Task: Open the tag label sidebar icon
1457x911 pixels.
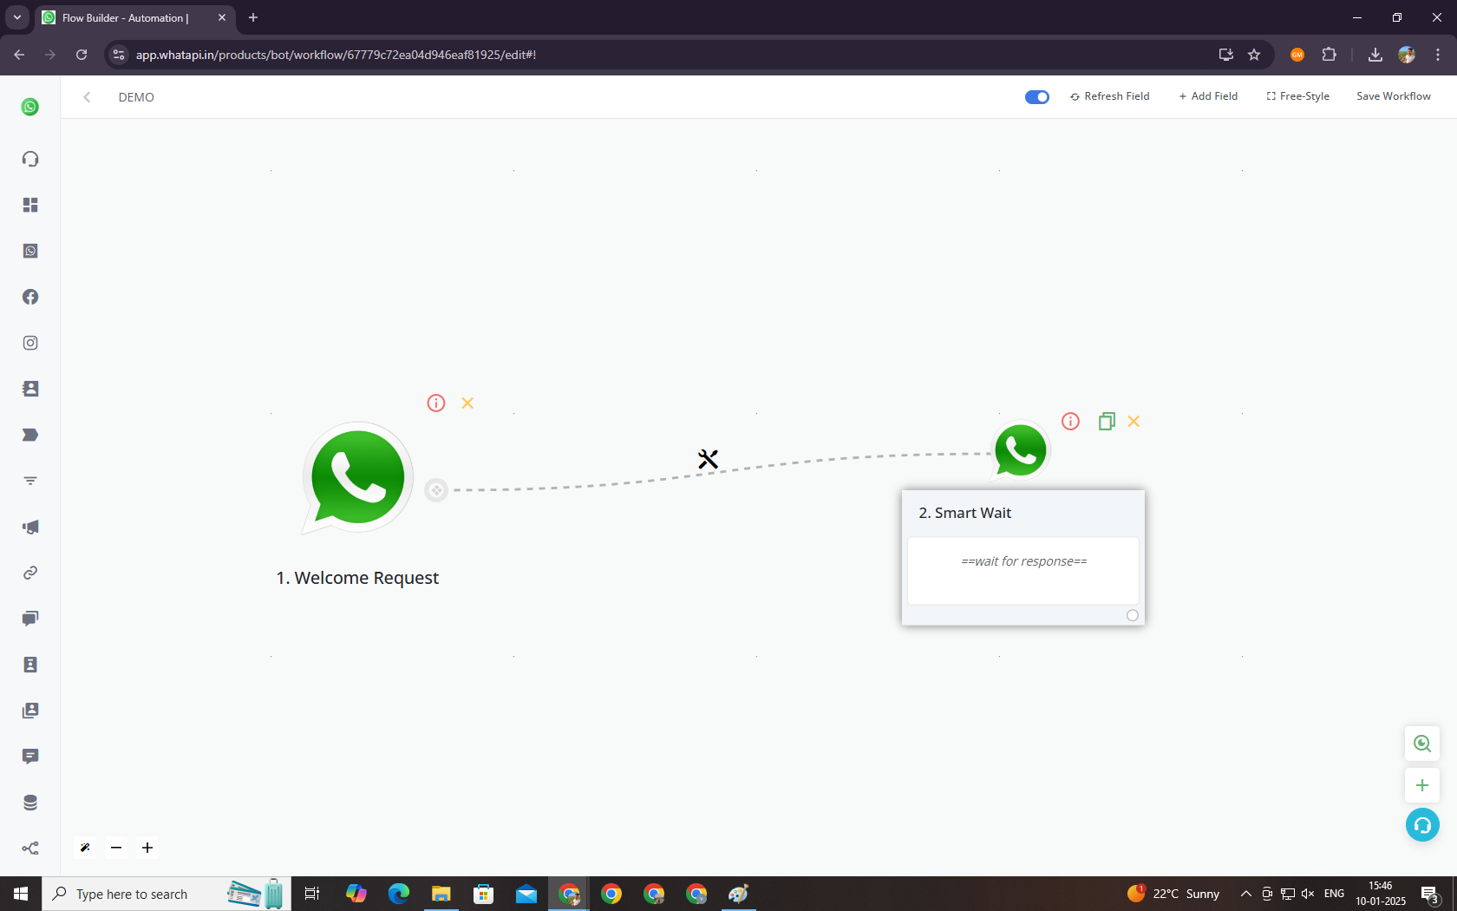Action: 30,435
